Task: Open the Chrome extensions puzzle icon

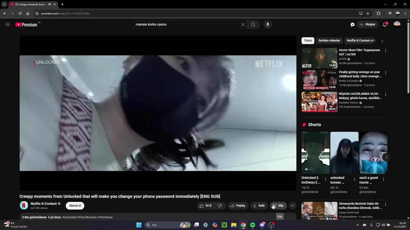Action: [x=378, y=13]
